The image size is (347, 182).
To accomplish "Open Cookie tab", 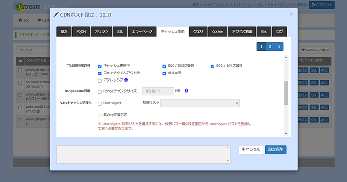I will [x=217, y=32].
